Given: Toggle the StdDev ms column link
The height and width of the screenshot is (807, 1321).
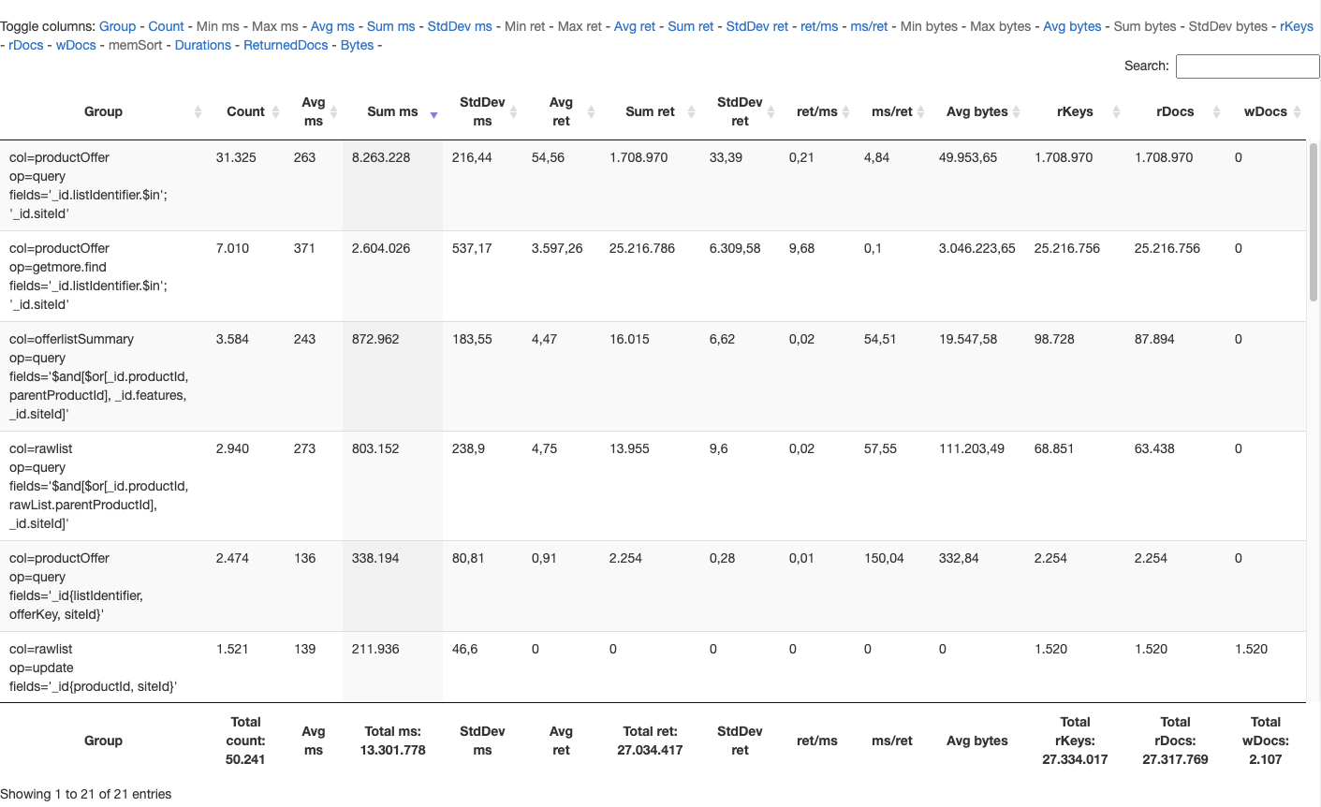Looking at the screenshot, I should 460,26.
